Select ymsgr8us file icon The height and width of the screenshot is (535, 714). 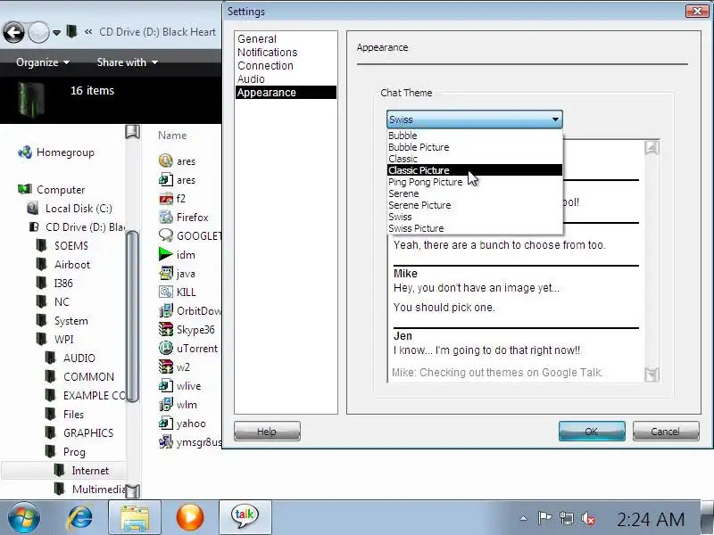[x=166, y=441]
